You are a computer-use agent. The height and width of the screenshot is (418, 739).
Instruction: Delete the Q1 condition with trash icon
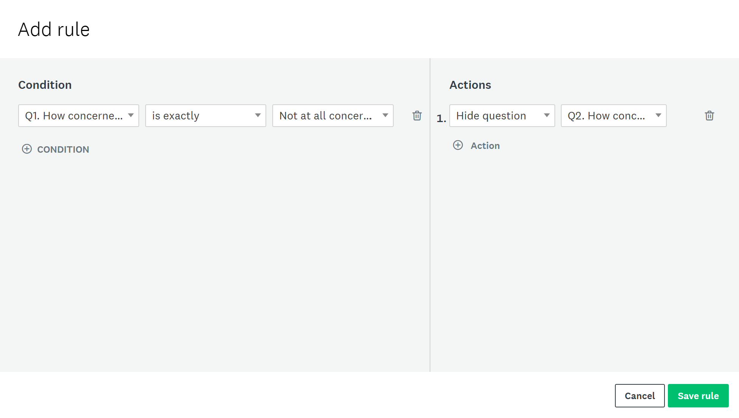[417, 116]
